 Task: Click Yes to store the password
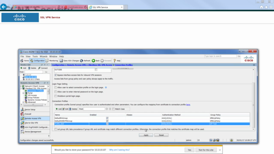(189, 150)
